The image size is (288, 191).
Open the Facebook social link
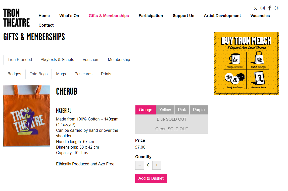pos(269,8)
